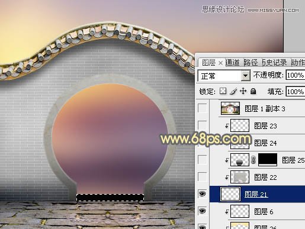Show the 图层 25 layer

pyautogui.click(x=202, y=159)
